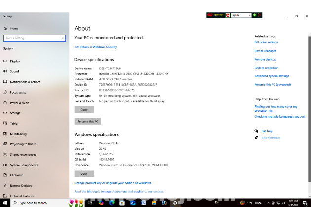Read the Microsoft Services Agreement link
The image size is (311, 207).
pyautogui.click(x=119, y=192)
